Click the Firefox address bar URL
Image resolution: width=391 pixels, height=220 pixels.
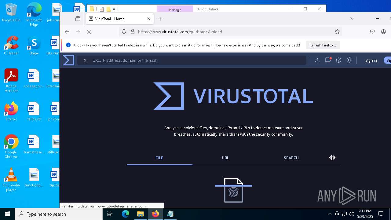tap(180, 31)
